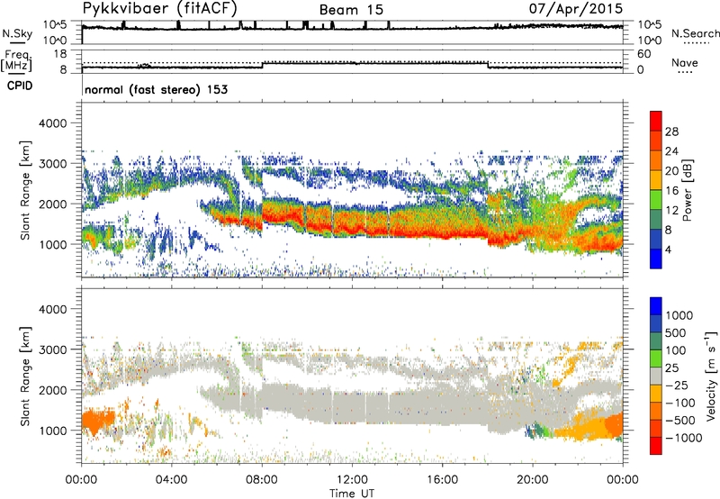Click the 'Nave' legend label
720x499 pixels.
pos(685,62)
